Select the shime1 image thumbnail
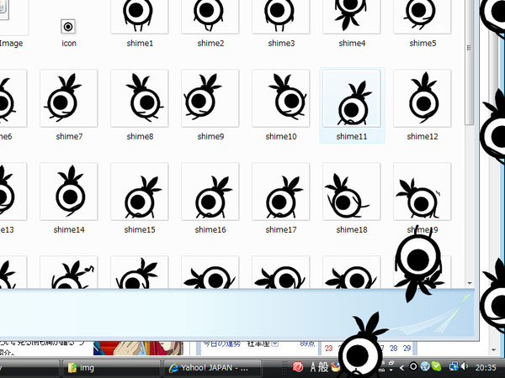This screenshot has height=378, width=505. click(x=139, y=16)
